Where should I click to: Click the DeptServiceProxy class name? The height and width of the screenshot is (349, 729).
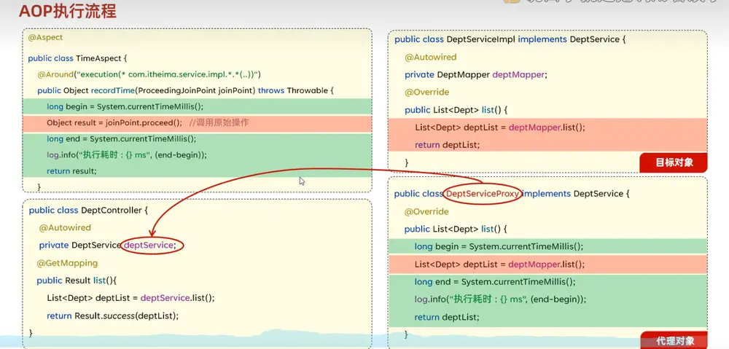point(482,194)
